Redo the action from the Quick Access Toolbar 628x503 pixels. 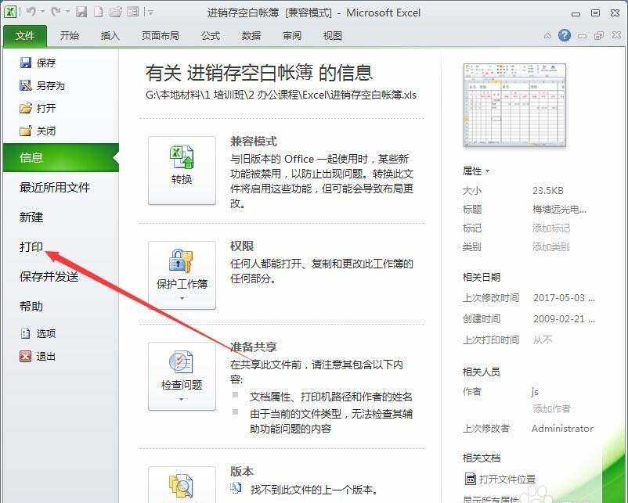point(56,12)
